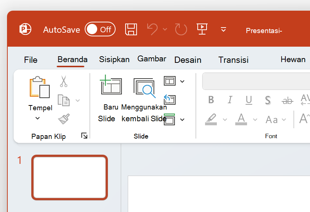Switch to the Desain tab
This screenshot has width=310, height=212.
[x=188, y=60]
